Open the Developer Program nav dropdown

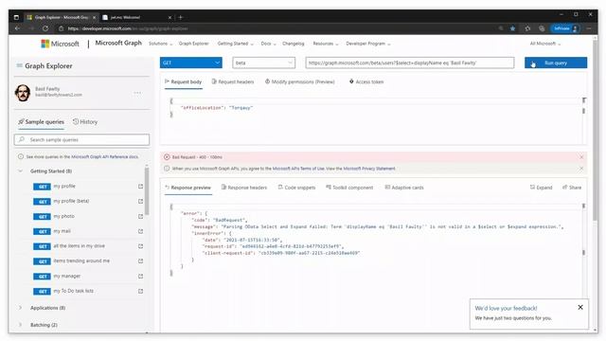click(x=368, y=44)
